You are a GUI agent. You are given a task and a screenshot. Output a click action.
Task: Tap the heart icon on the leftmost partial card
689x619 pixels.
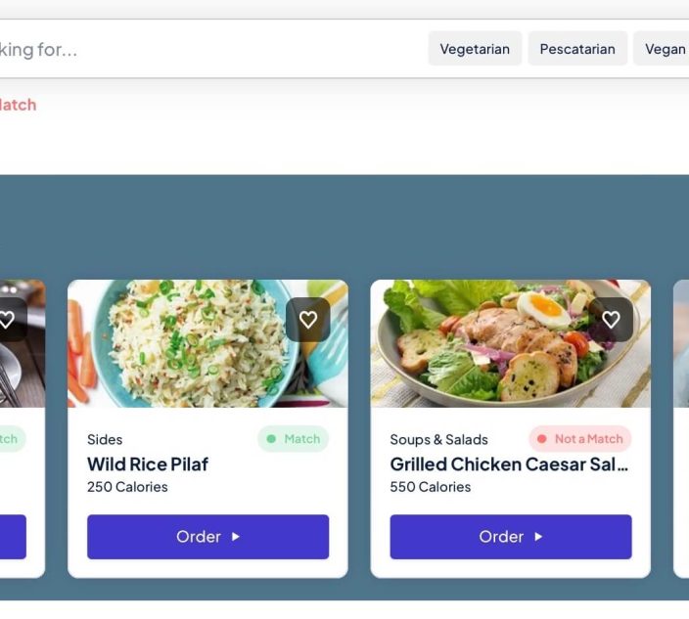coord(6,320)
